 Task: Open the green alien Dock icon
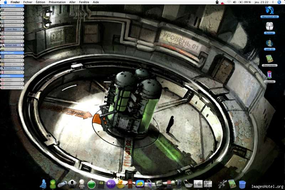[53, 184]
